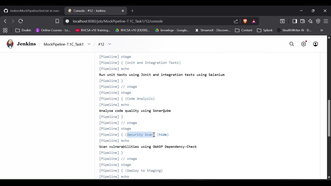Open StreameX Discover bookmark
The image size is (331, 186).
point(213,30)
